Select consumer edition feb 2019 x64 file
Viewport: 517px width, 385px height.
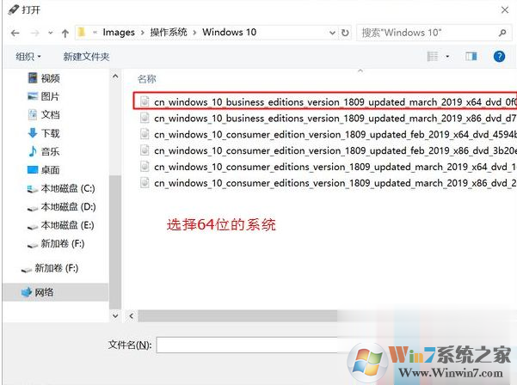[x=328, y=134]
